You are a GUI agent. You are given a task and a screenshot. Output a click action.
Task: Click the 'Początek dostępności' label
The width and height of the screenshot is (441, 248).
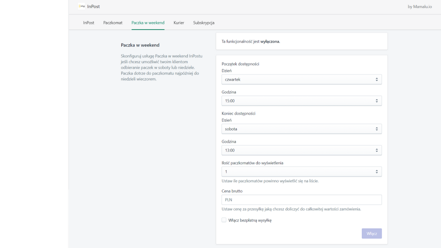pyautogui.click(x=240, y=64)
